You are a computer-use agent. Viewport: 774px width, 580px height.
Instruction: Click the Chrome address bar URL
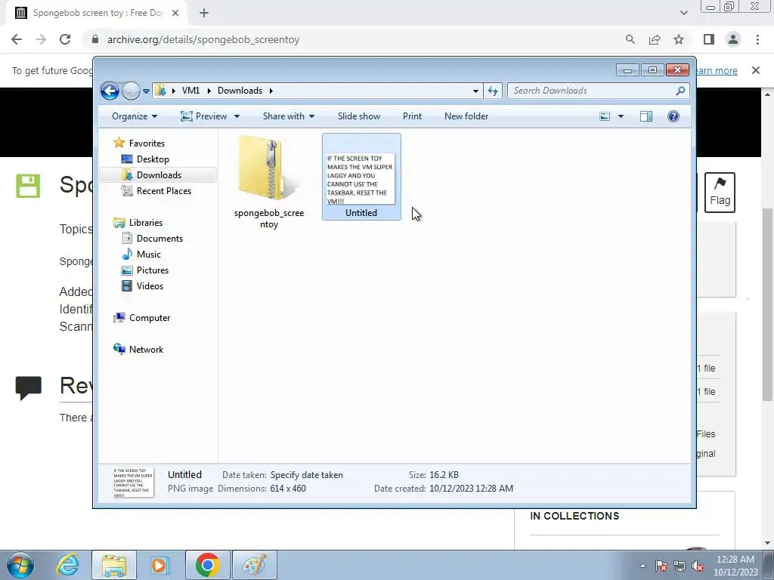click(x=203, y=39)
